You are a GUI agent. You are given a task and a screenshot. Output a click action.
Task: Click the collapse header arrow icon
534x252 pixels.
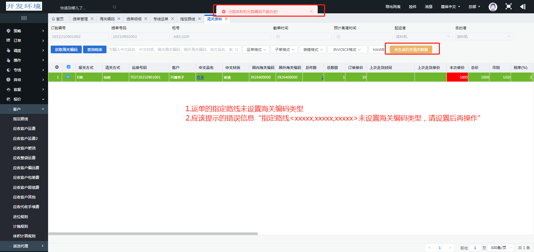click(x=523, y=7)
